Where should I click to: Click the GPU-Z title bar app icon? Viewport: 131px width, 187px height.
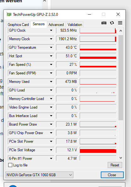(9, 15)
